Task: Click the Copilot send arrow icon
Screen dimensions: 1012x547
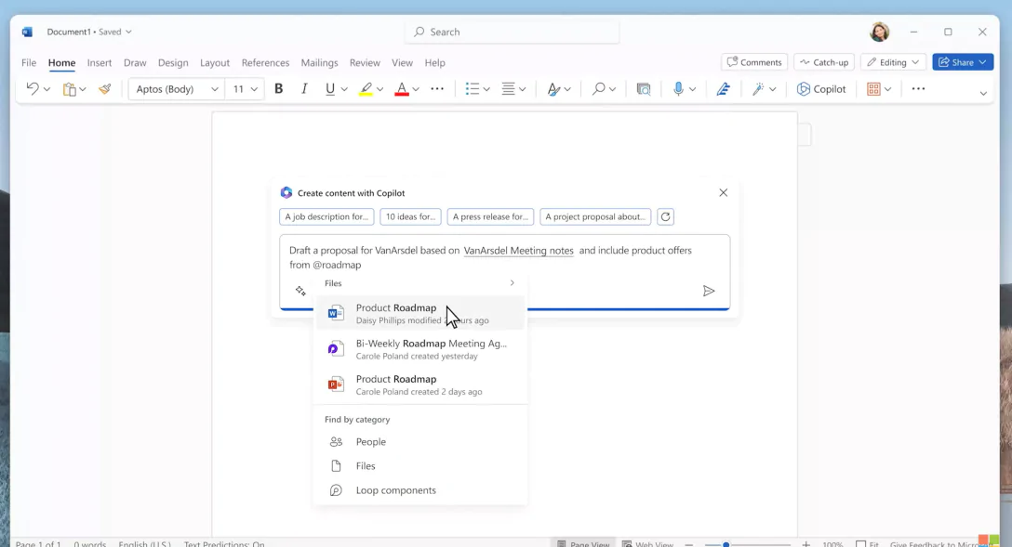Action: [709, 291]
